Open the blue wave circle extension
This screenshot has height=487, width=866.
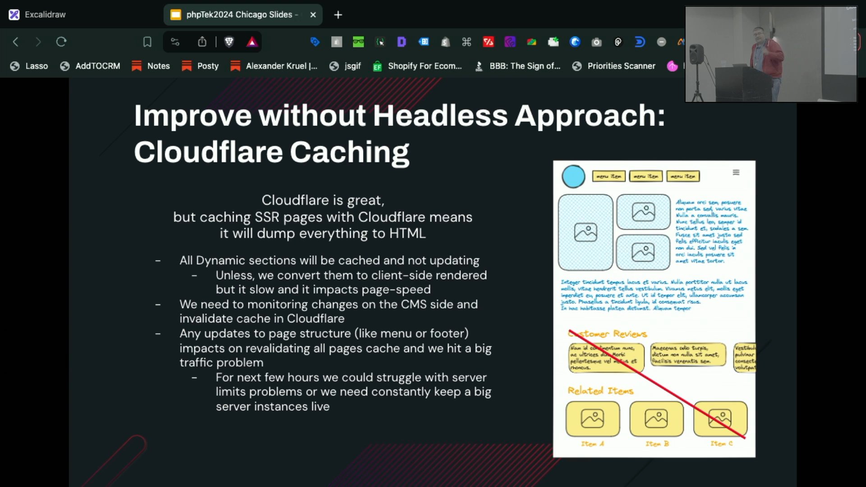575,42
